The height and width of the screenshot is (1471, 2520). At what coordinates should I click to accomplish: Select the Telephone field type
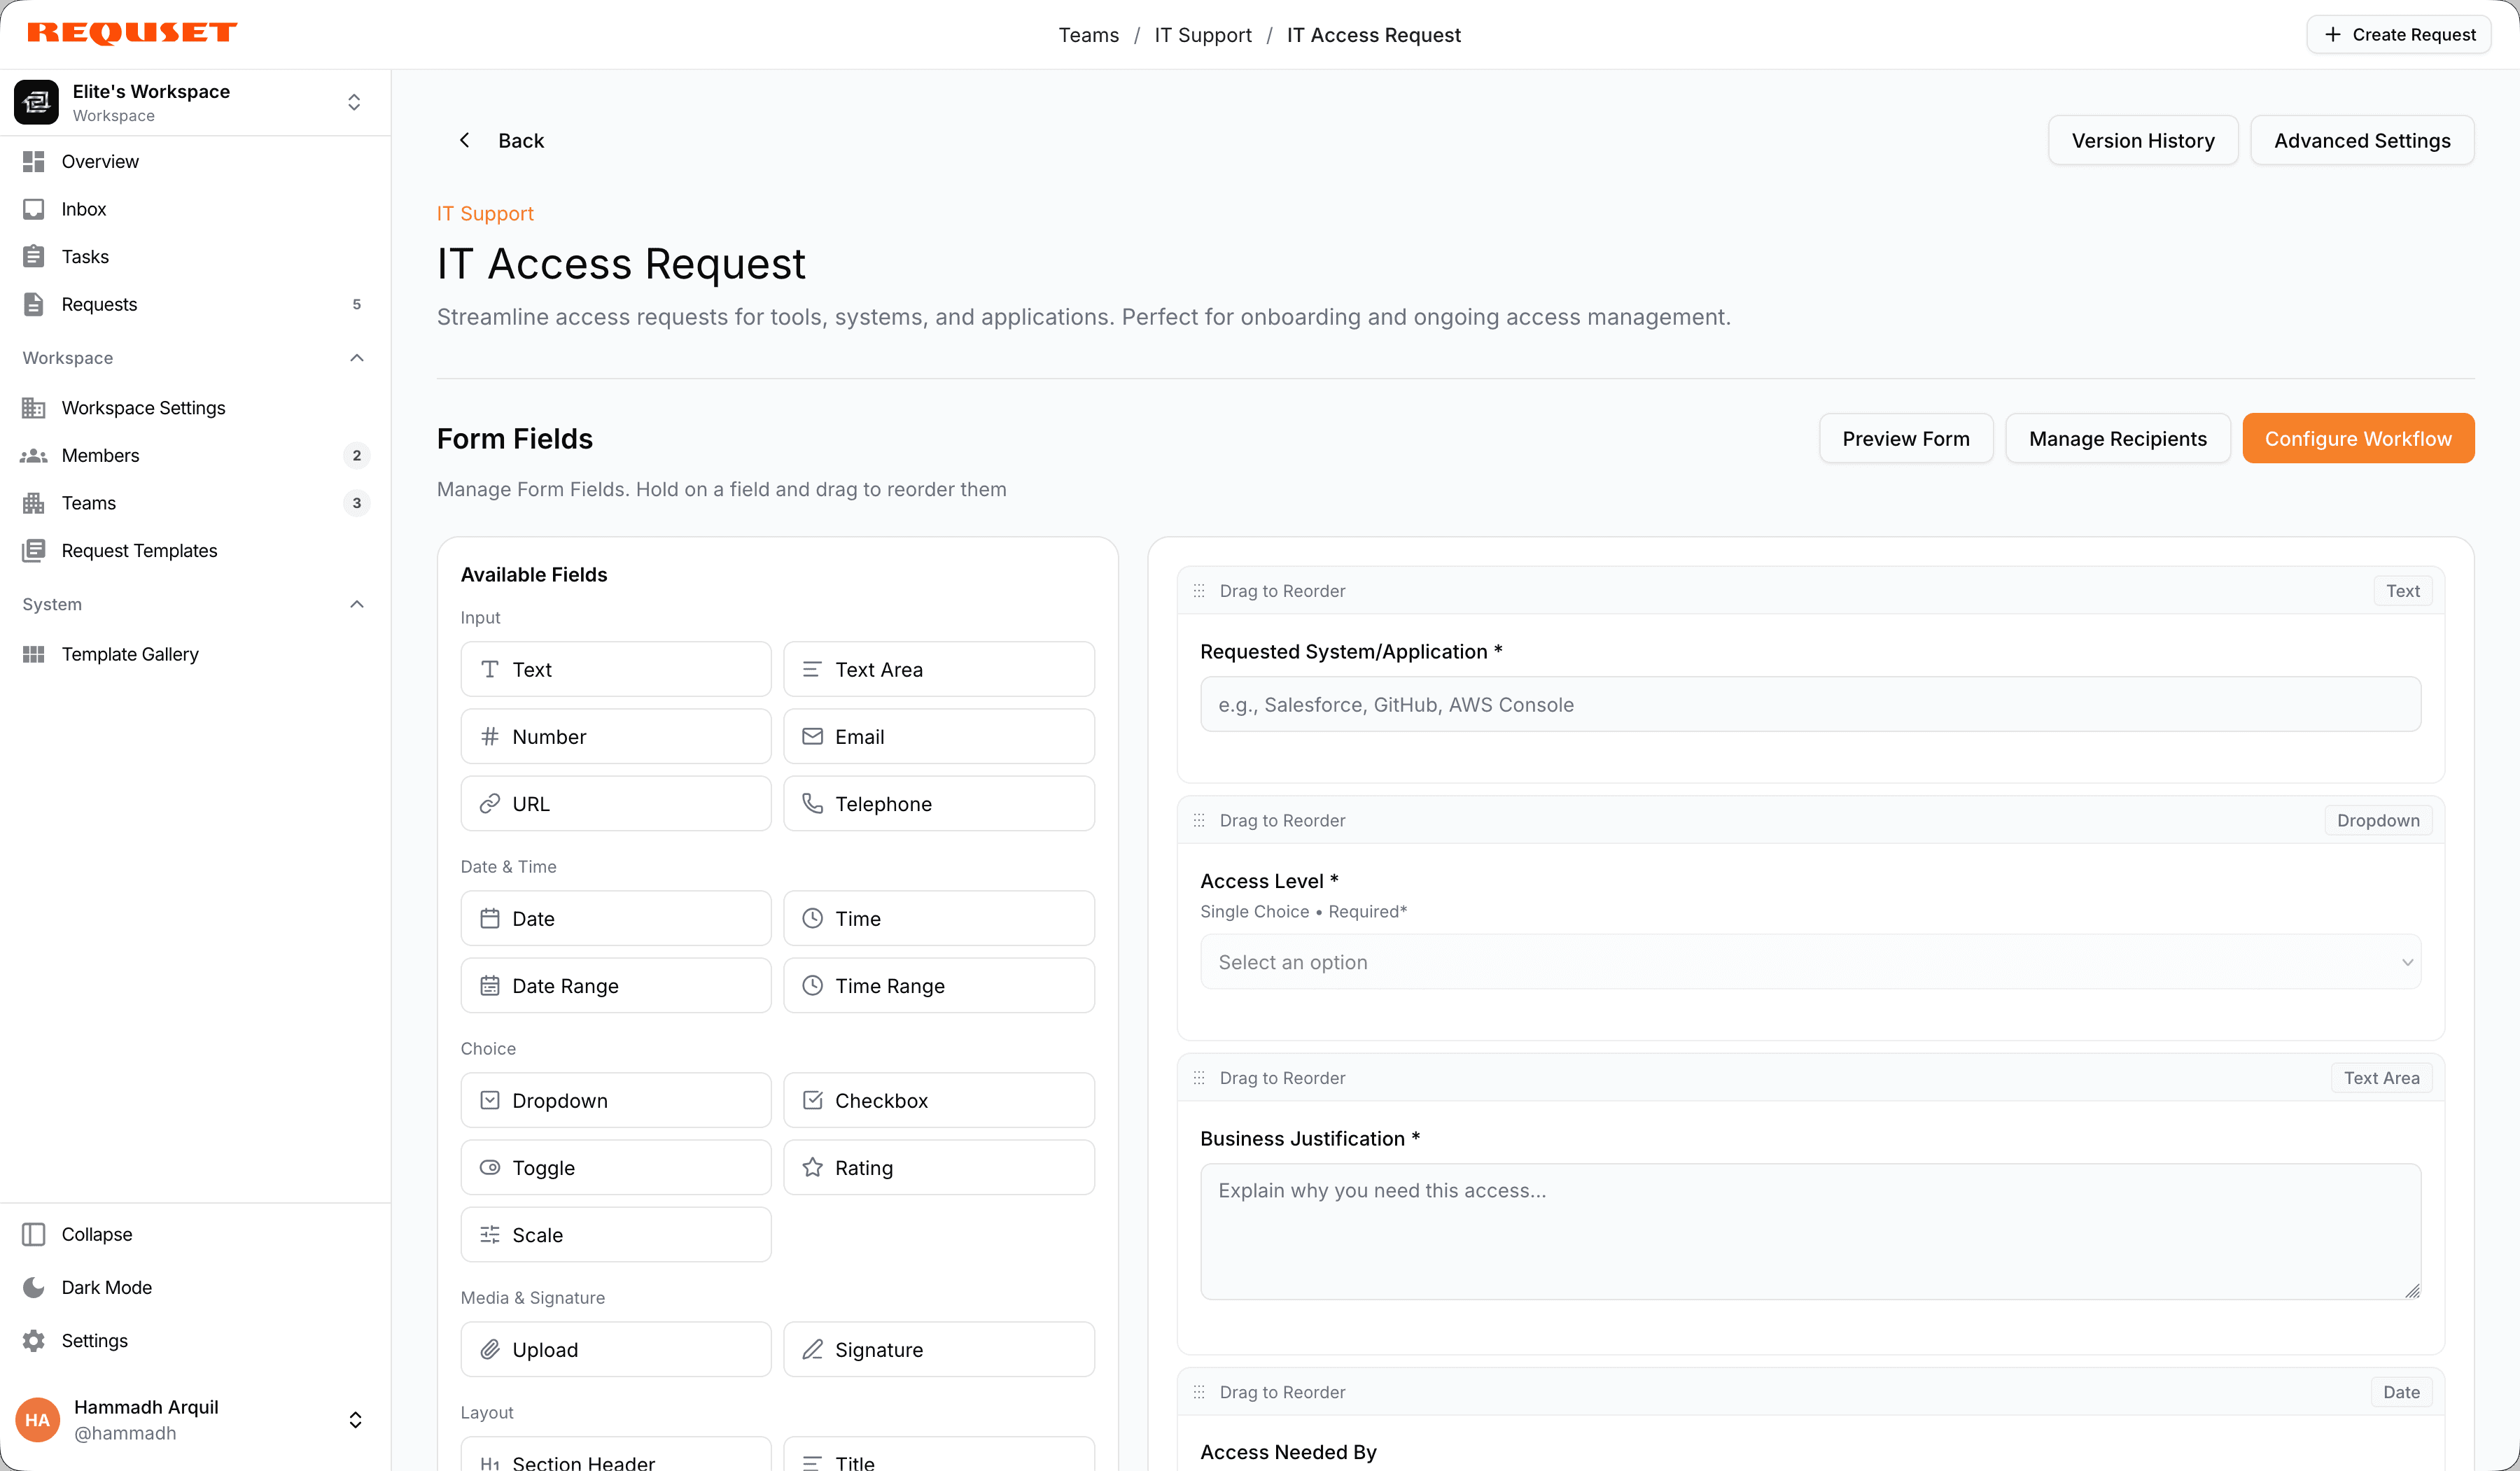click(x=938, y=803)
